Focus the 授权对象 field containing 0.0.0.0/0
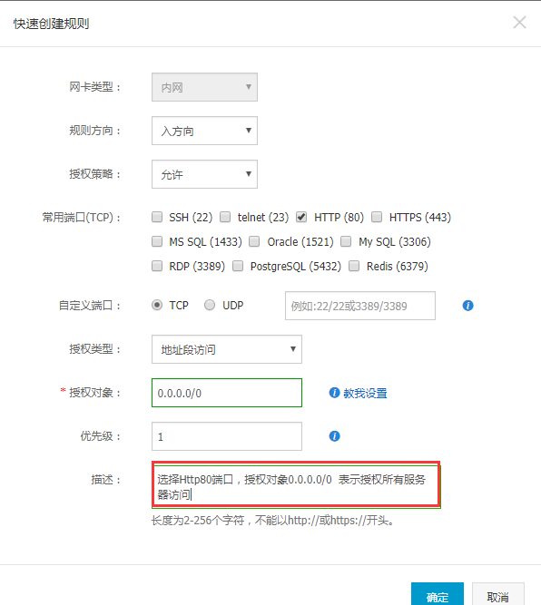This screenshot has width=541, height=605. [227, 393]
